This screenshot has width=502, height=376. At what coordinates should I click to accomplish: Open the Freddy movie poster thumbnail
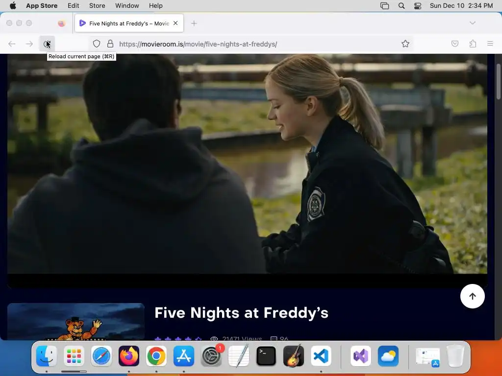[x=76, y=321]
